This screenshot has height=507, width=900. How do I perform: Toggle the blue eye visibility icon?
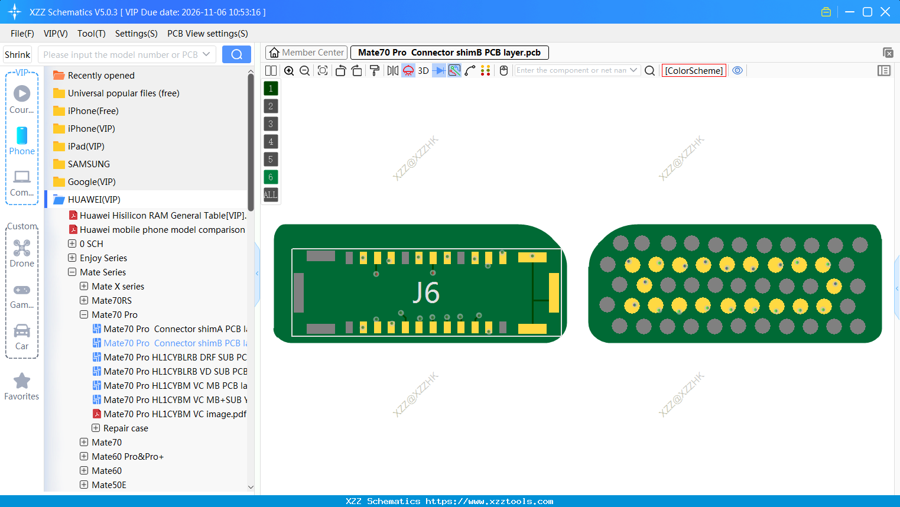click(737, 70)
